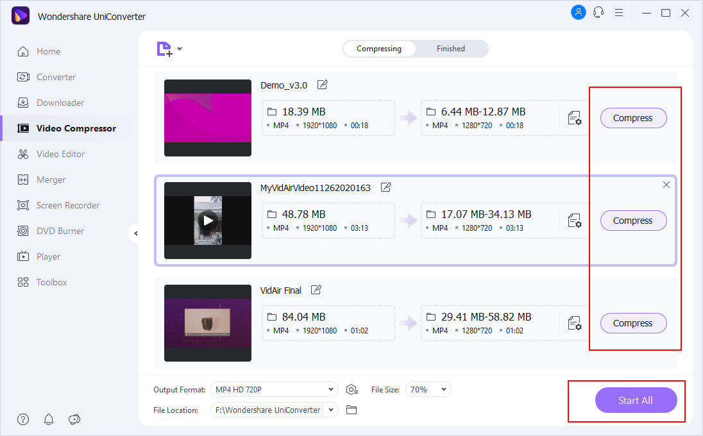703x436 pixels.
Task: Click the File Location path field
Action: click(x=267, y=410)
